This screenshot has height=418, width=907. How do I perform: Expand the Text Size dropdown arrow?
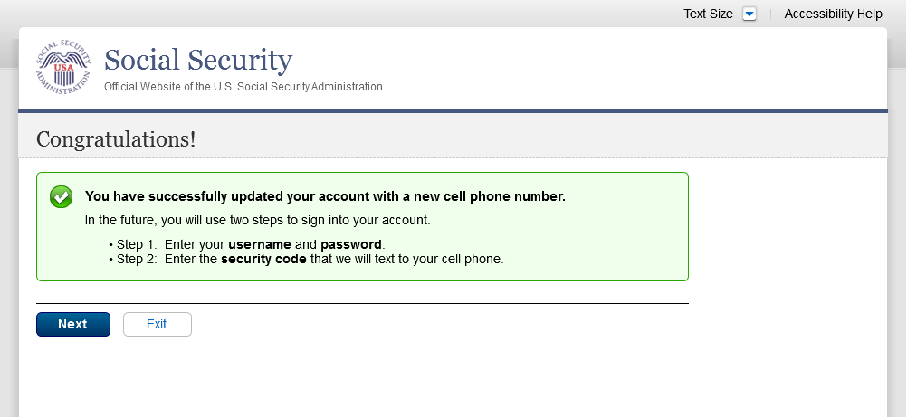[x=749, y=14]
